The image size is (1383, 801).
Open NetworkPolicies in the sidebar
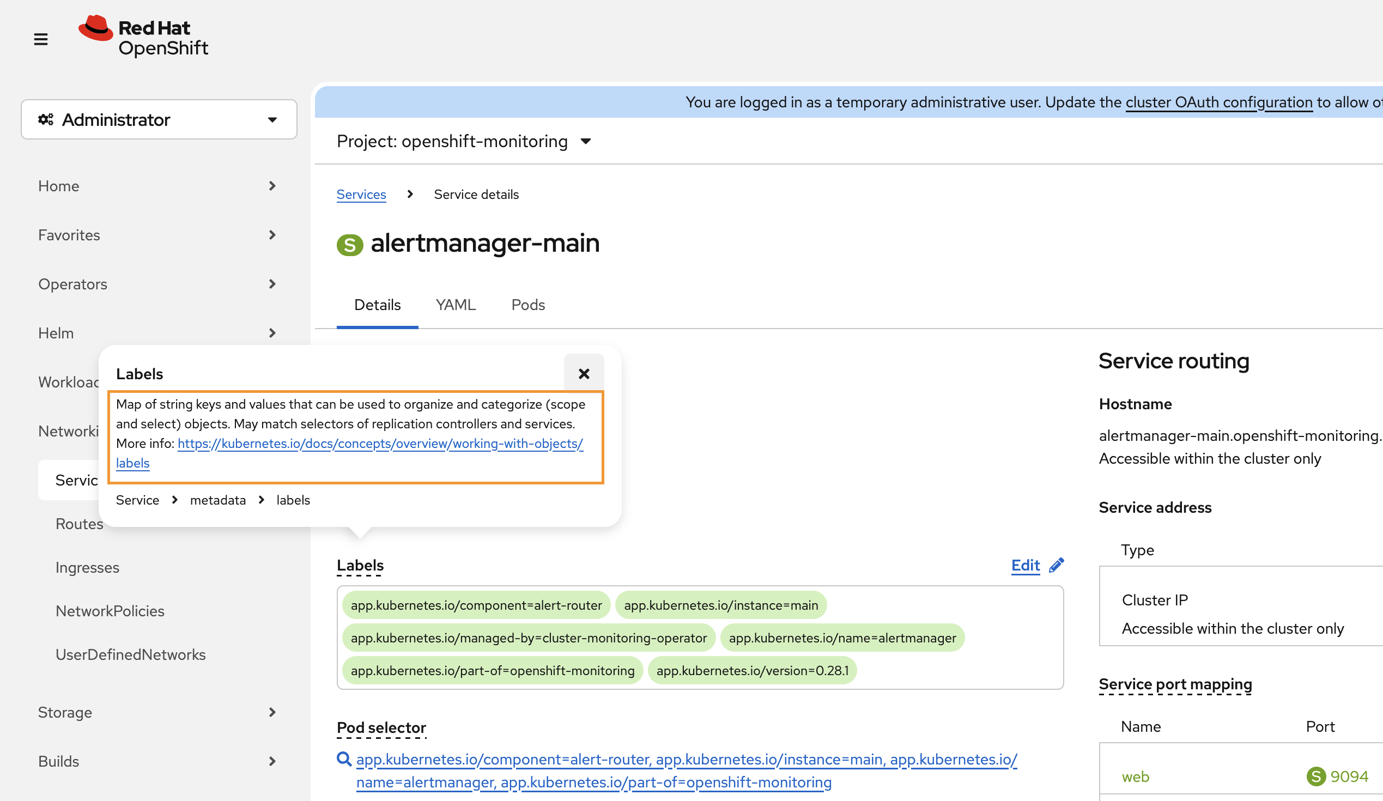(110, 611)
